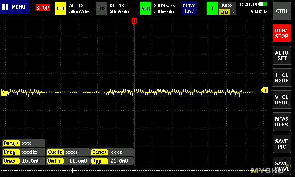
Task: Click the view window box in waveform overview
Action: point(80,170)
